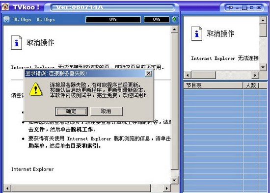The width and height of the screenshot is (270, 193).
Task: Click left pane horizontal scrollbar right arrow
Action: tap(166, 188)
